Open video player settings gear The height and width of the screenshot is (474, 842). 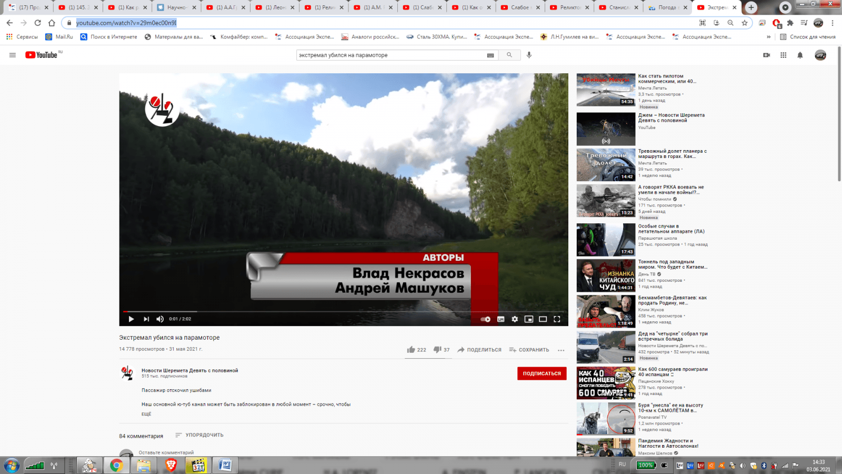(515, 319)
